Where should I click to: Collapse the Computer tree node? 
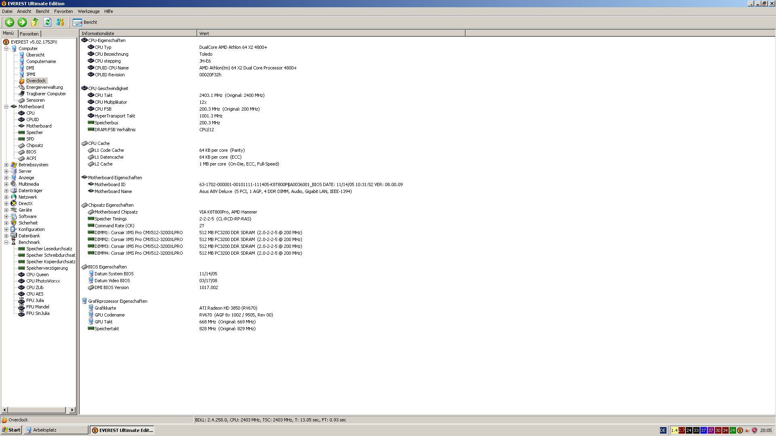(6, 48)
